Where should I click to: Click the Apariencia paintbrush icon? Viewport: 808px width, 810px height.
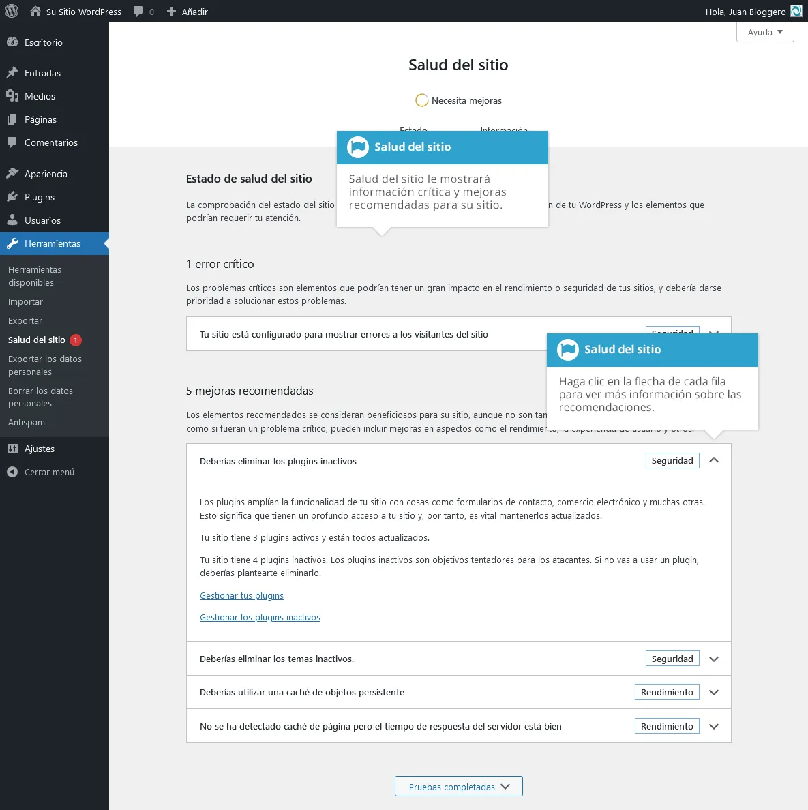12,174
